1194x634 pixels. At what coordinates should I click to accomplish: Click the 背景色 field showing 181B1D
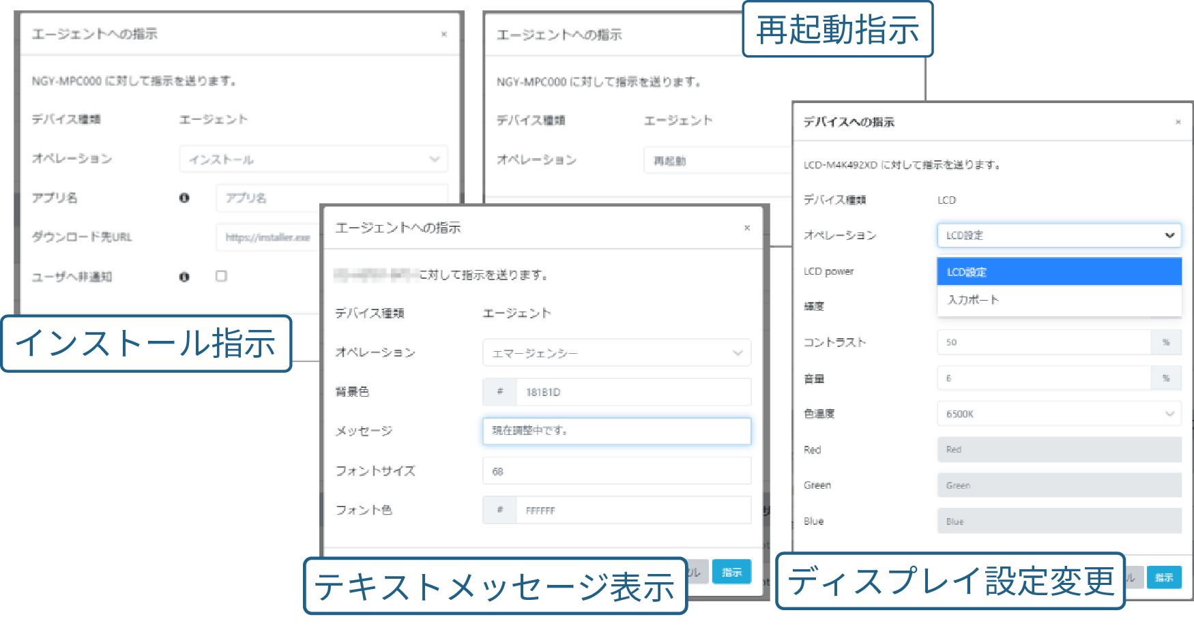coord(633,392)
